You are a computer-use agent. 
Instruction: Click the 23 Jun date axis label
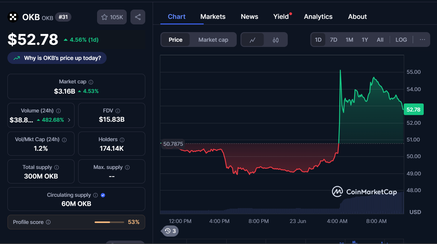pyautogui.click(x=298, y=221)
